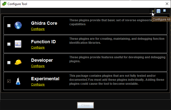Screen dimensions: 171x110
Task: Click the Close button
Action: pos(85,105)
